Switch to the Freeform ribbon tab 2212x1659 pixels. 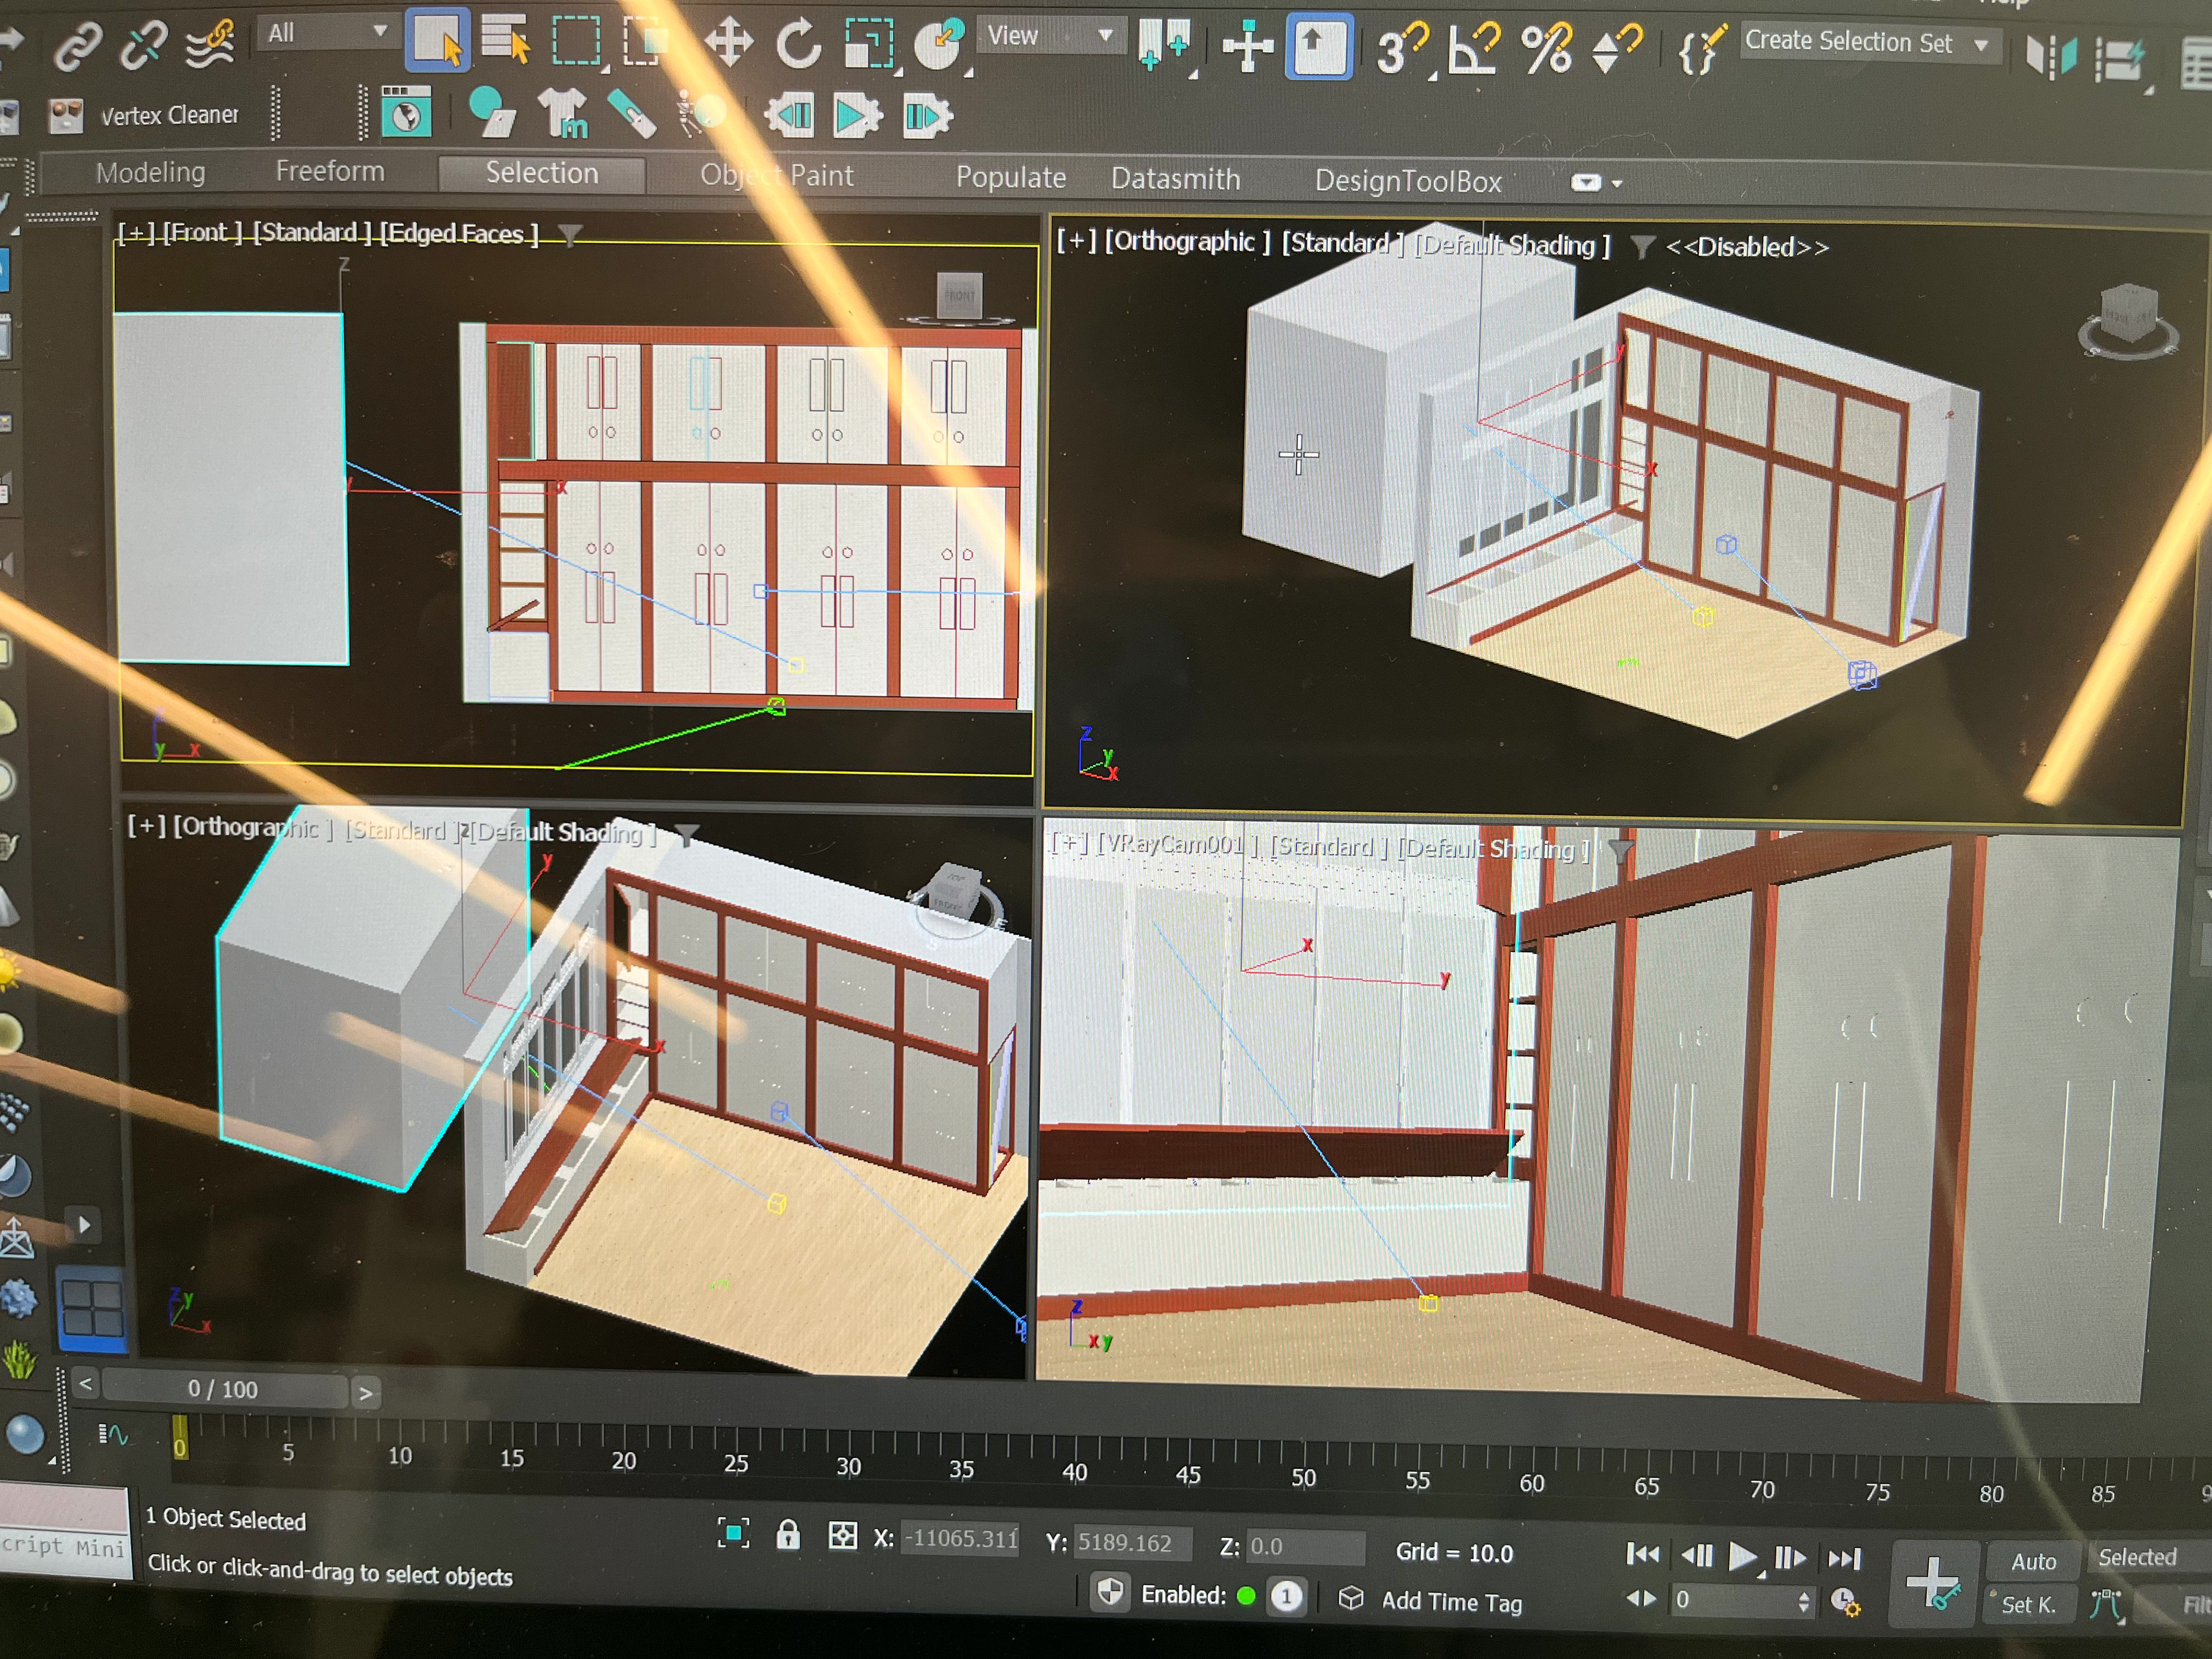click(x=330, y=171)
